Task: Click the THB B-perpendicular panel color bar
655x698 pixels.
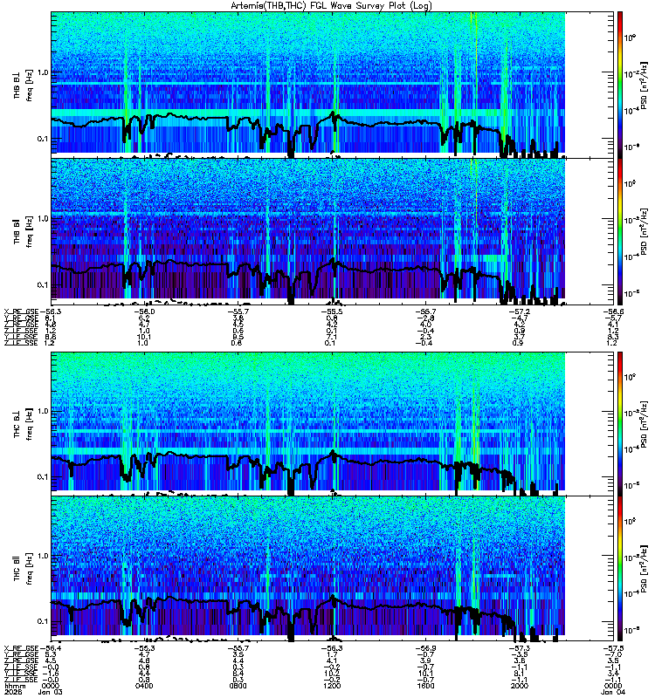Action: click(x=620, y=85)
